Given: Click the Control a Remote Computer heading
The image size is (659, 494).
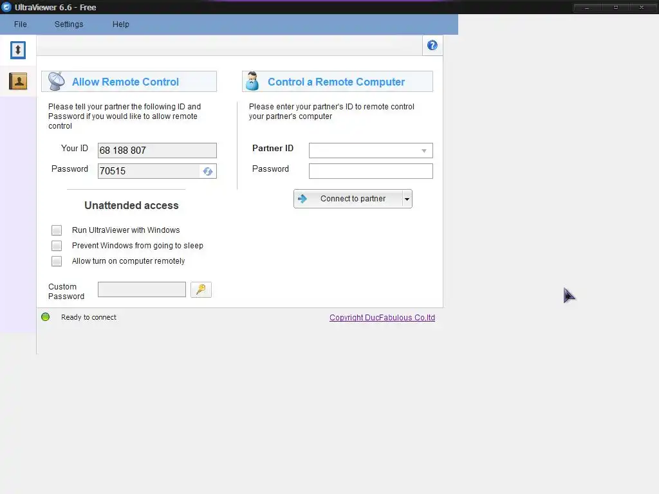Looking at the screenshot, I should pos(336,82).
